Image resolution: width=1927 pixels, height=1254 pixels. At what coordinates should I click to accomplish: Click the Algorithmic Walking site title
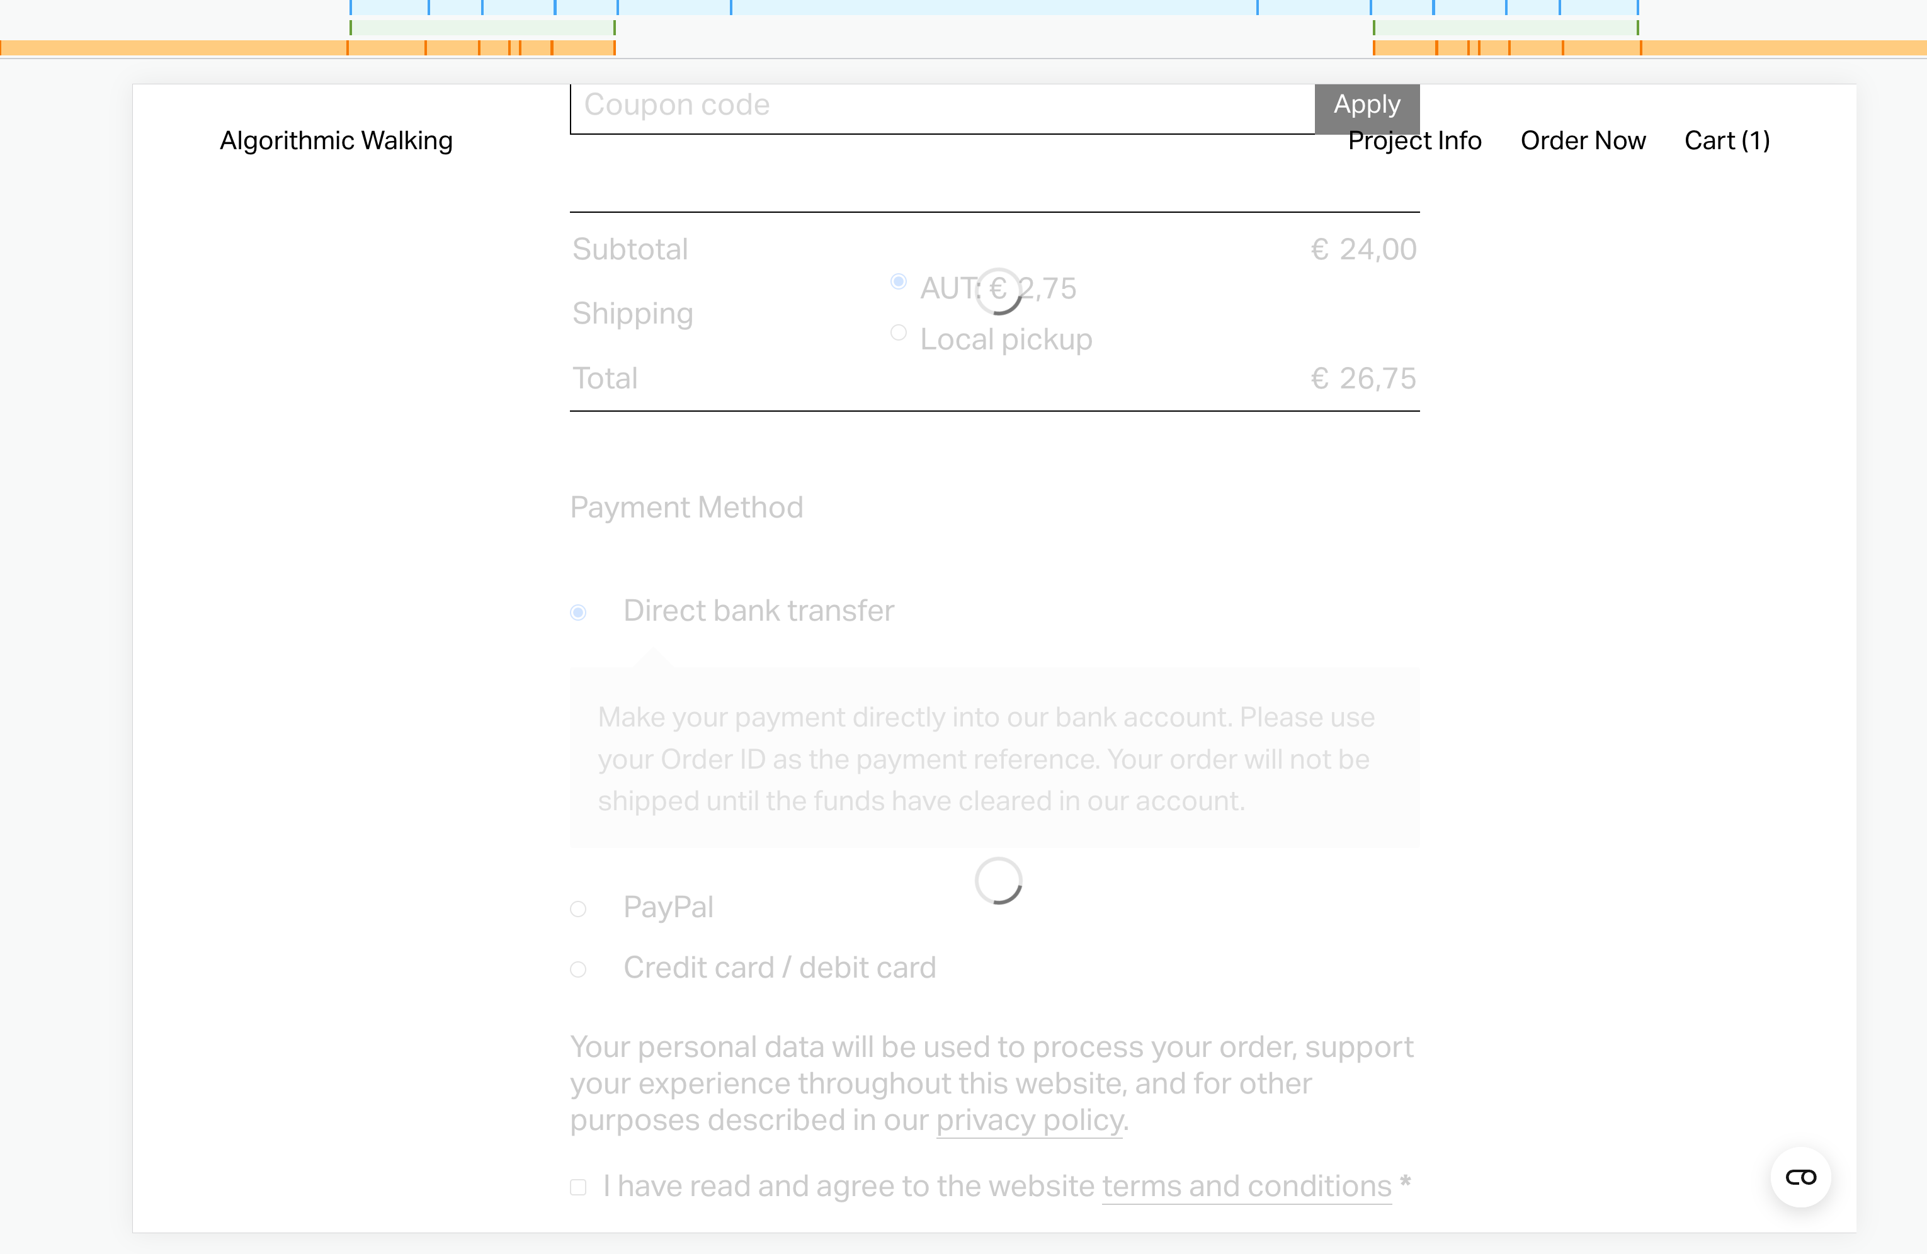336,141
